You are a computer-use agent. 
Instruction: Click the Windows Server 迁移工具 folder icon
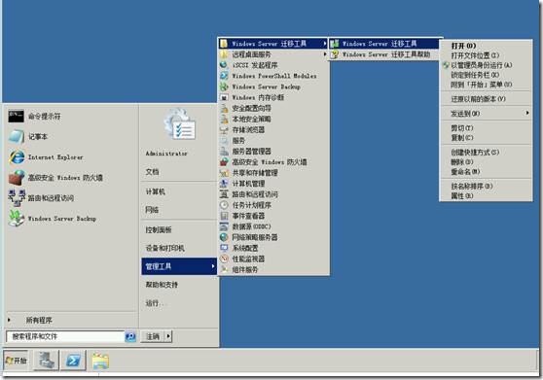click(224, 44)
